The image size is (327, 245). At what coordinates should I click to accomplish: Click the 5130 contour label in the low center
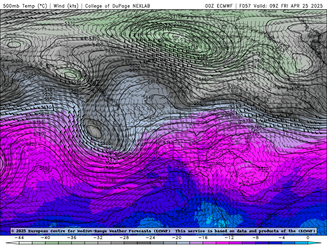(193, 48)
